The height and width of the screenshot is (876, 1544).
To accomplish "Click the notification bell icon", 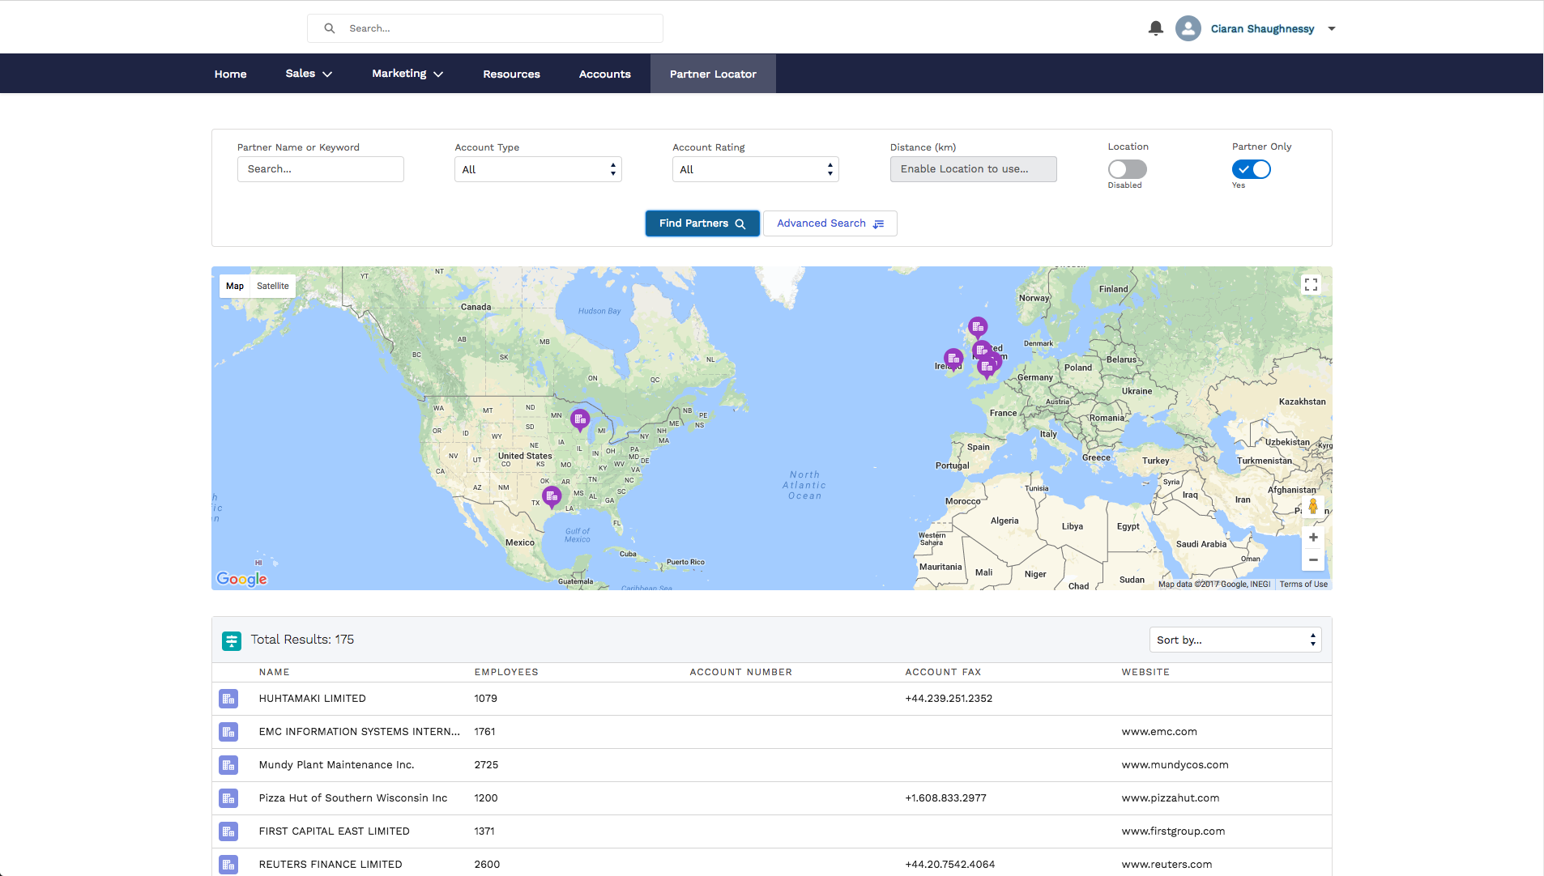I will click(x=1156, y=28).
